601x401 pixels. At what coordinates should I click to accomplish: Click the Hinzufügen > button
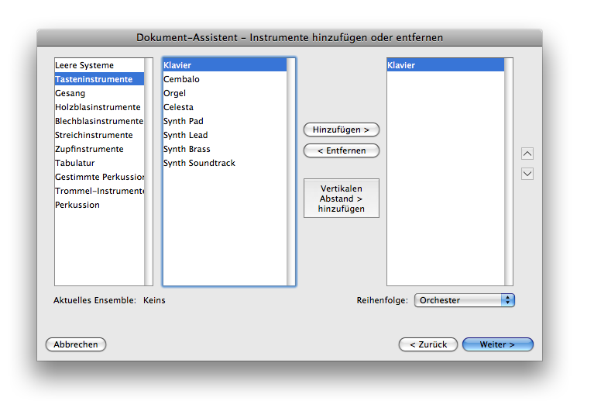point(341,130)
